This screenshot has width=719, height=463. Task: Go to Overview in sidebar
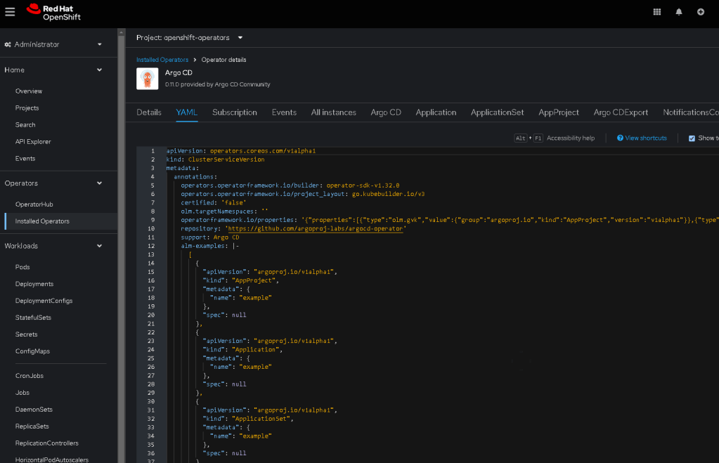coord(28,91)
